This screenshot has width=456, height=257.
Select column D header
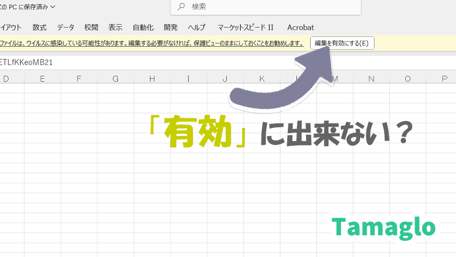tap(6, 78)
